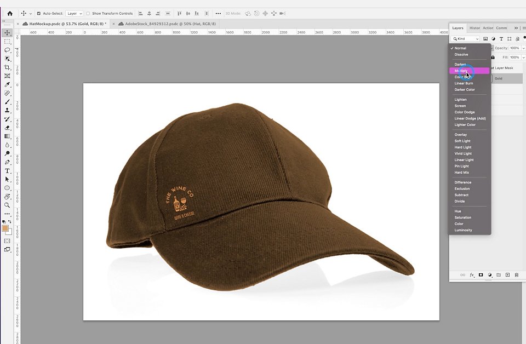Click the orange foreground color swatch
This screenshot has width=526, height=344.
click(x=5, y=228)
